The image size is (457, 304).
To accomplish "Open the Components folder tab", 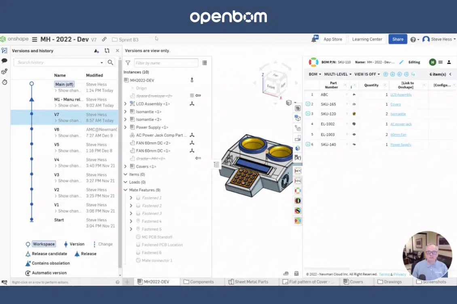I will [199, 282].
